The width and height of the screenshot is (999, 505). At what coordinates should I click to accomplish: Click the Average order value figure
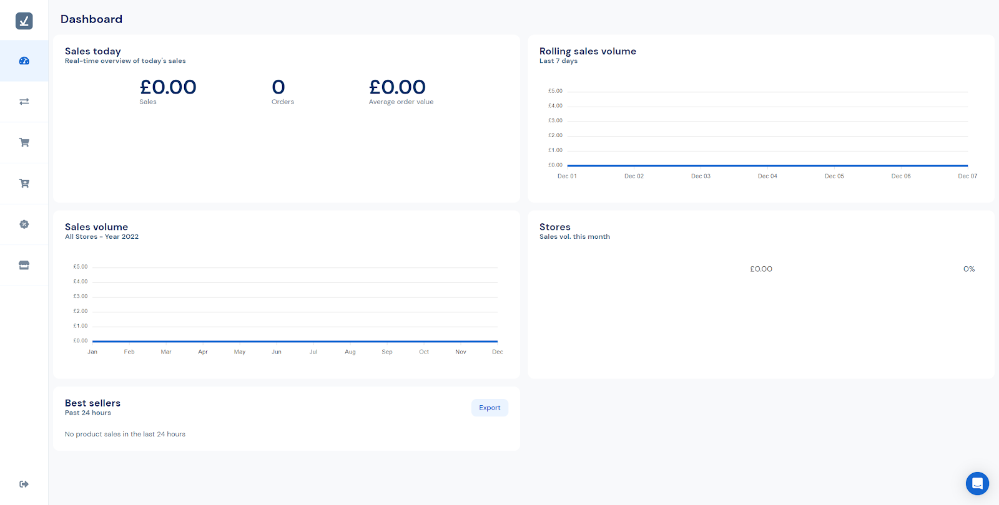[397, 87]
